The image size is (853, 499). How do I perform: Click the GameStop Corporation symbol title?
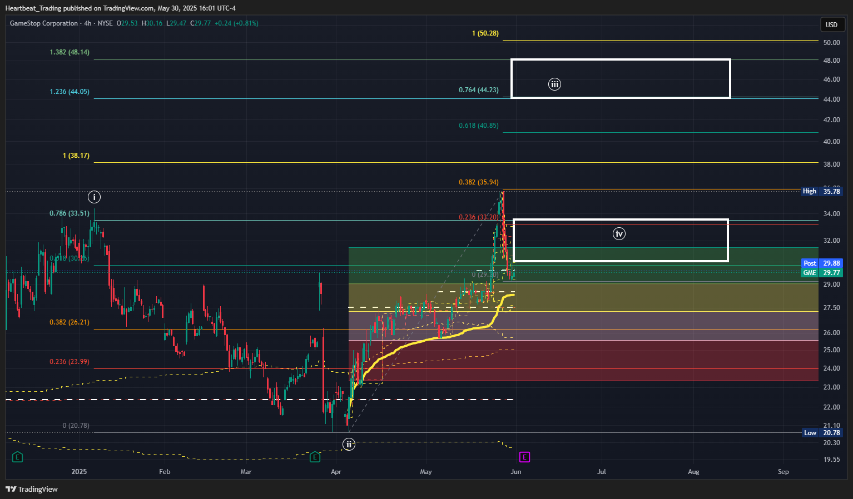tap(44, 23)
